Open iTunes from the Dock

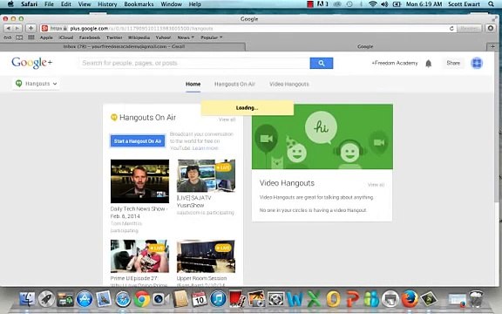pyautogui.click(x=218, y=299)
